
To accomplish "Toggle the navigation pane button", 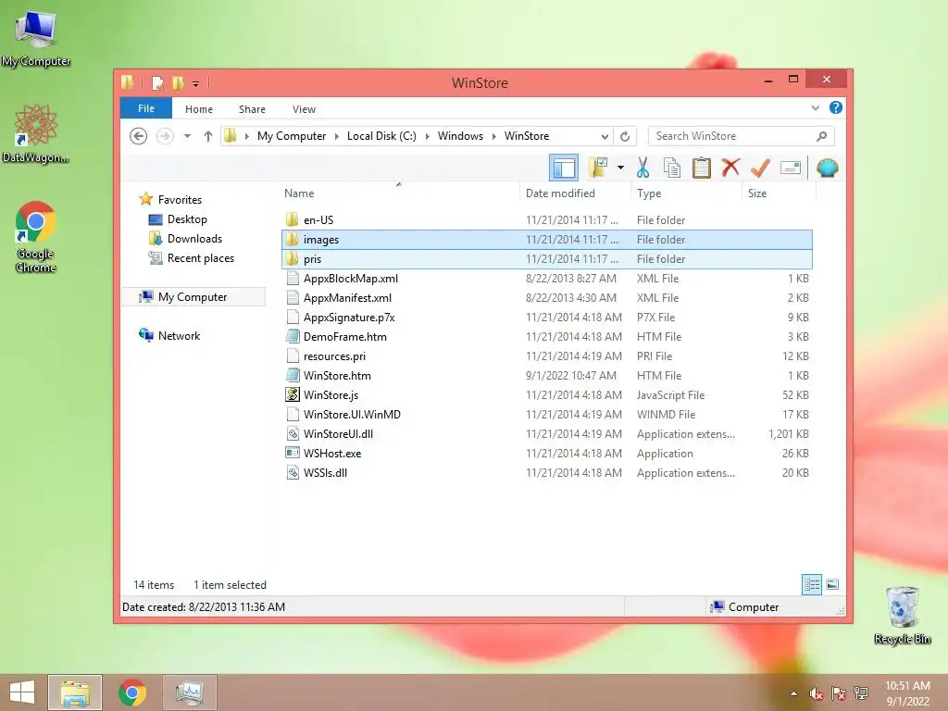I will pos(564,168).
